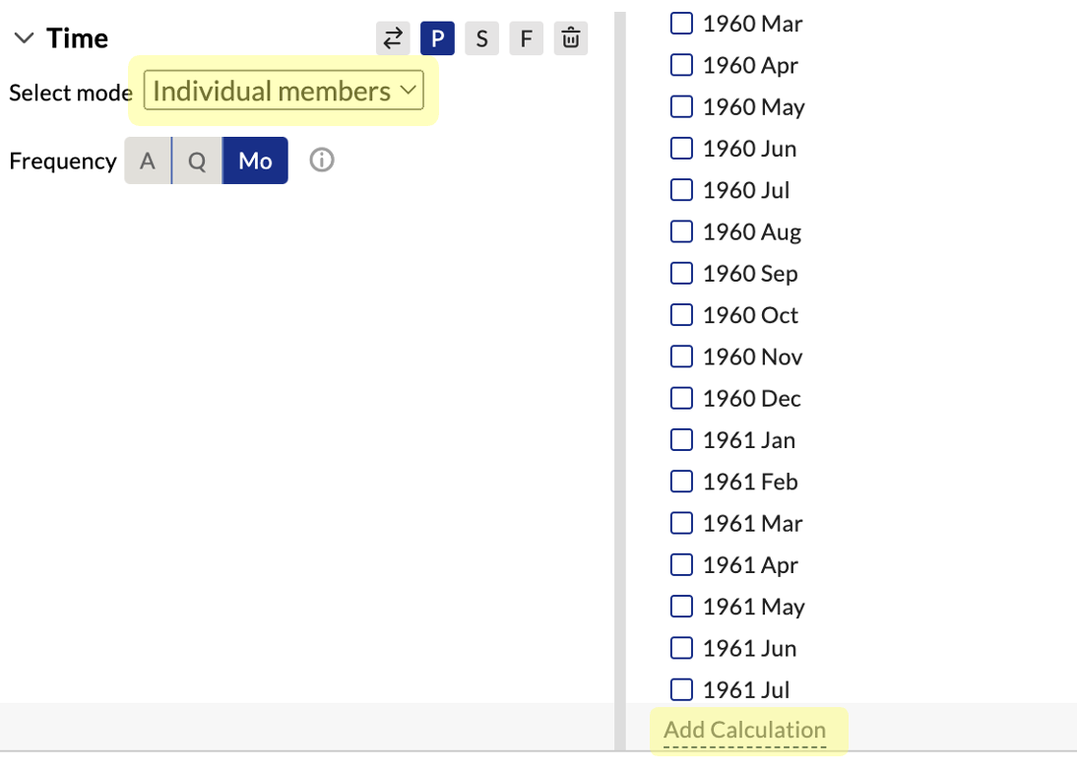Check the 1961 Jan checkbox
This screenshot has width=1077, height=774.
(x=681, y=439)
